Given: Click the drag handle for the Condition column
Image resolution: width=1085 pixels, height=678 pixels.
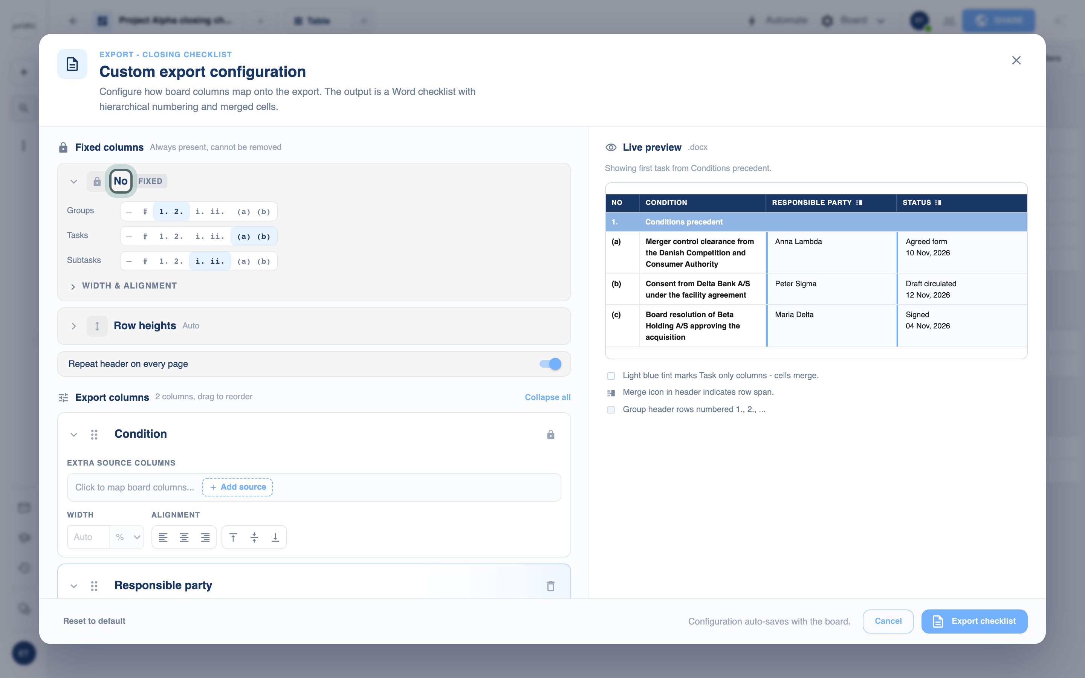Looking at the screenshot, I should [x=94, y=435].
